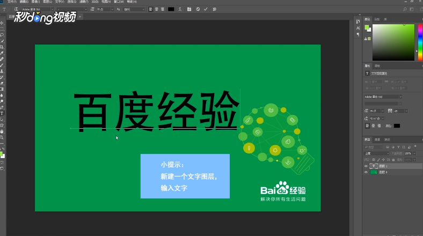Screen dimensions: 423x236
Task: Select the Gradient tool
Action: [x=2, y=89]
